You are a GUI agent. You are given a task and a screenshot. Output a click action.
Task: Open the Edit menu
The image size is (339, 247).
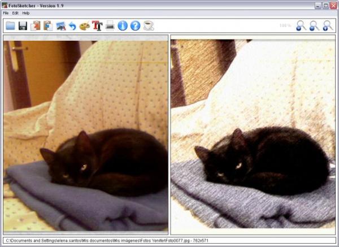click(15, 12)
